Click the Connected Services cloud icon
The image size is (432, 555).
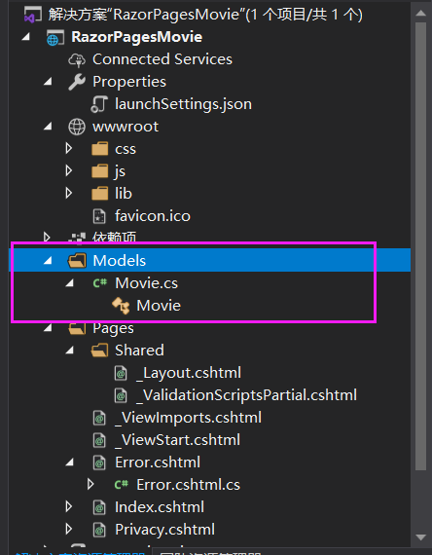click(77, 59)
